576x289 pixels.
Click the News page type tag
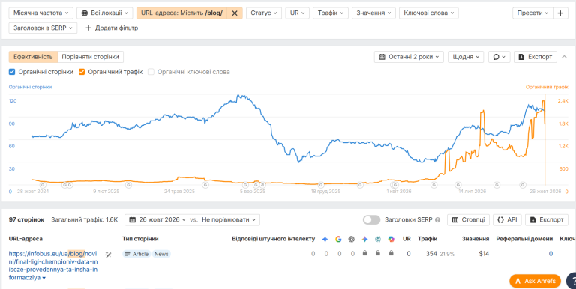tap(161, 254)
